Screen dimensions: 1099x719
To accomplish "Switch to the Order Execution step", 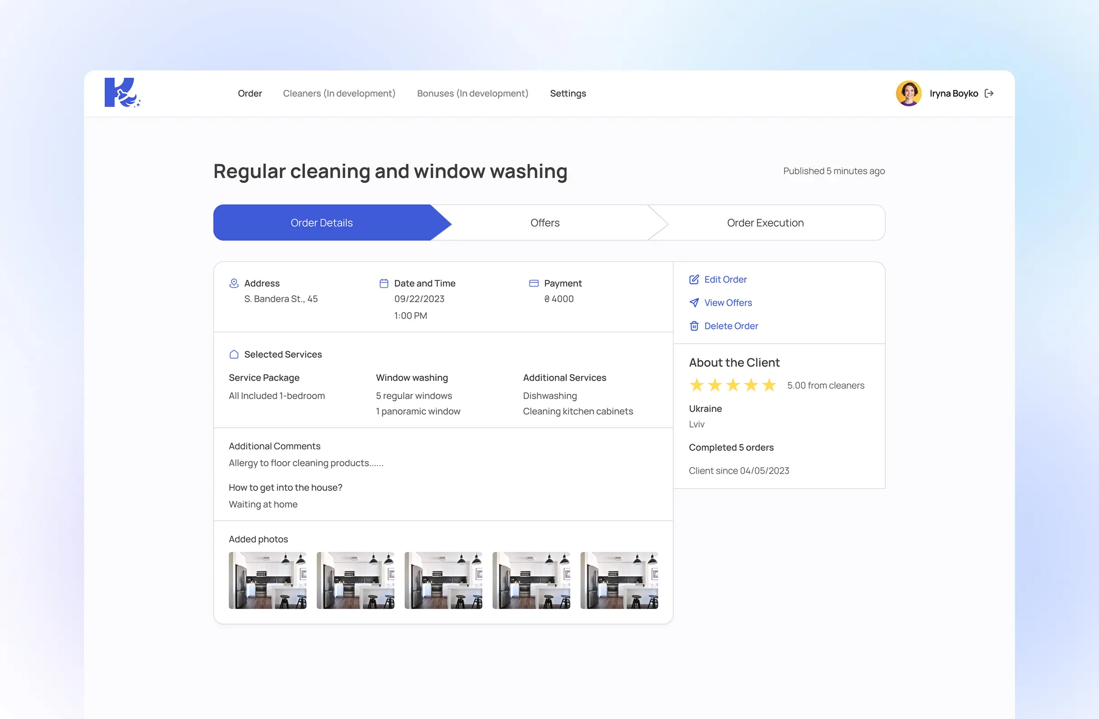I will click(x=765, y=223).
